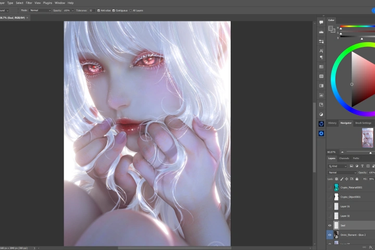Show Layer 32 visibility

pyautogui.click(x=330, y=216)
